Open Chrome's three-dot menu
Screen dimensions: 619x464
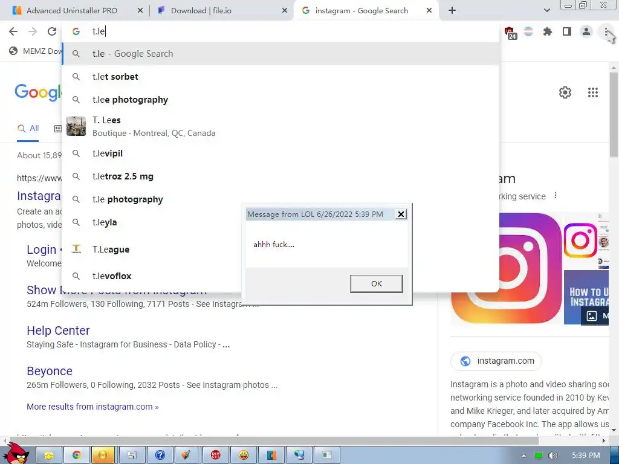pyautogui.click(x=606, y=31)
